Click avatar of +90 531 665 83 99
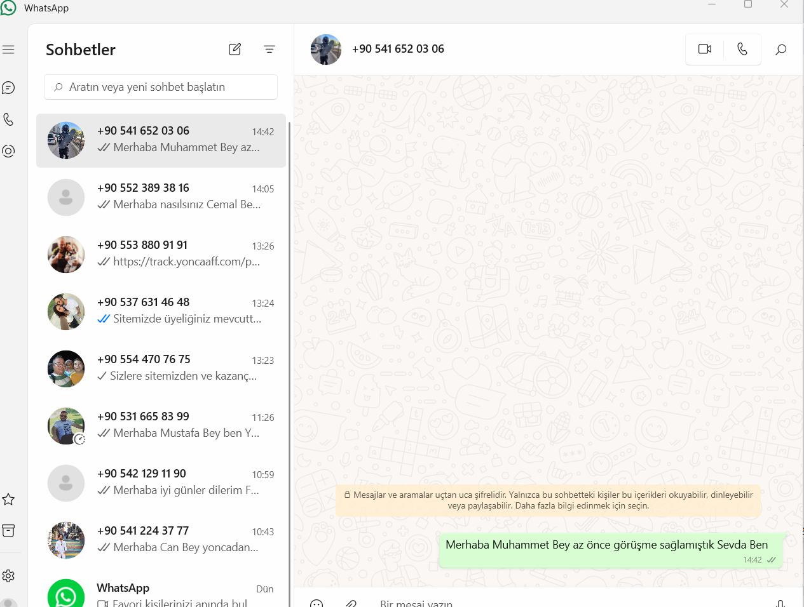 tap(66, 426)
